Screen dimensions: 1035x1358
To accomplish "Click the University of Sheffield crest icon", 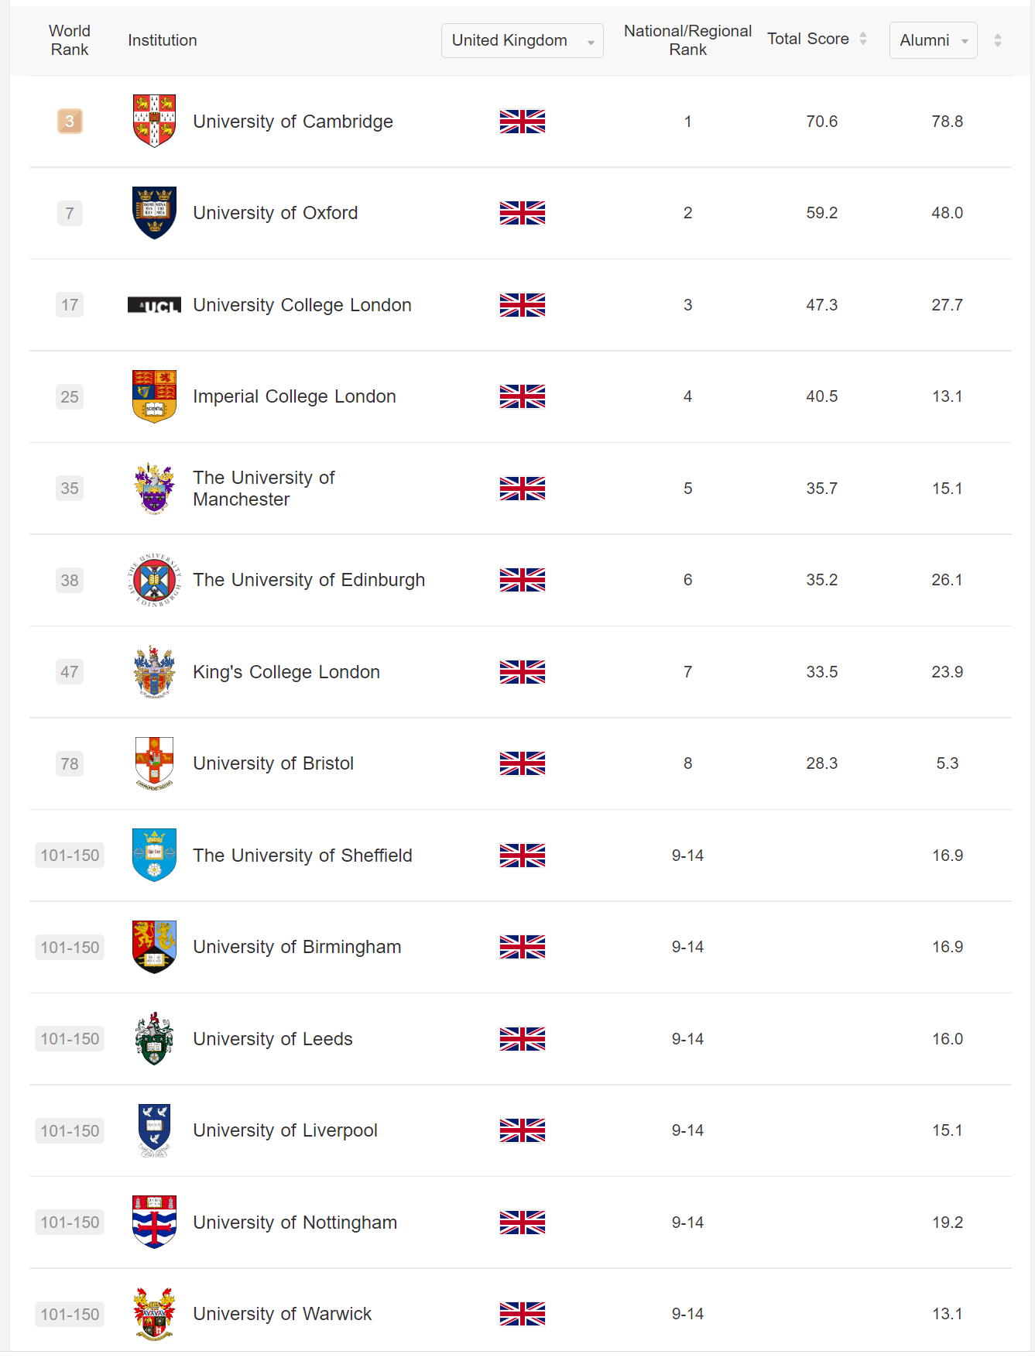I will click(154, 855).
